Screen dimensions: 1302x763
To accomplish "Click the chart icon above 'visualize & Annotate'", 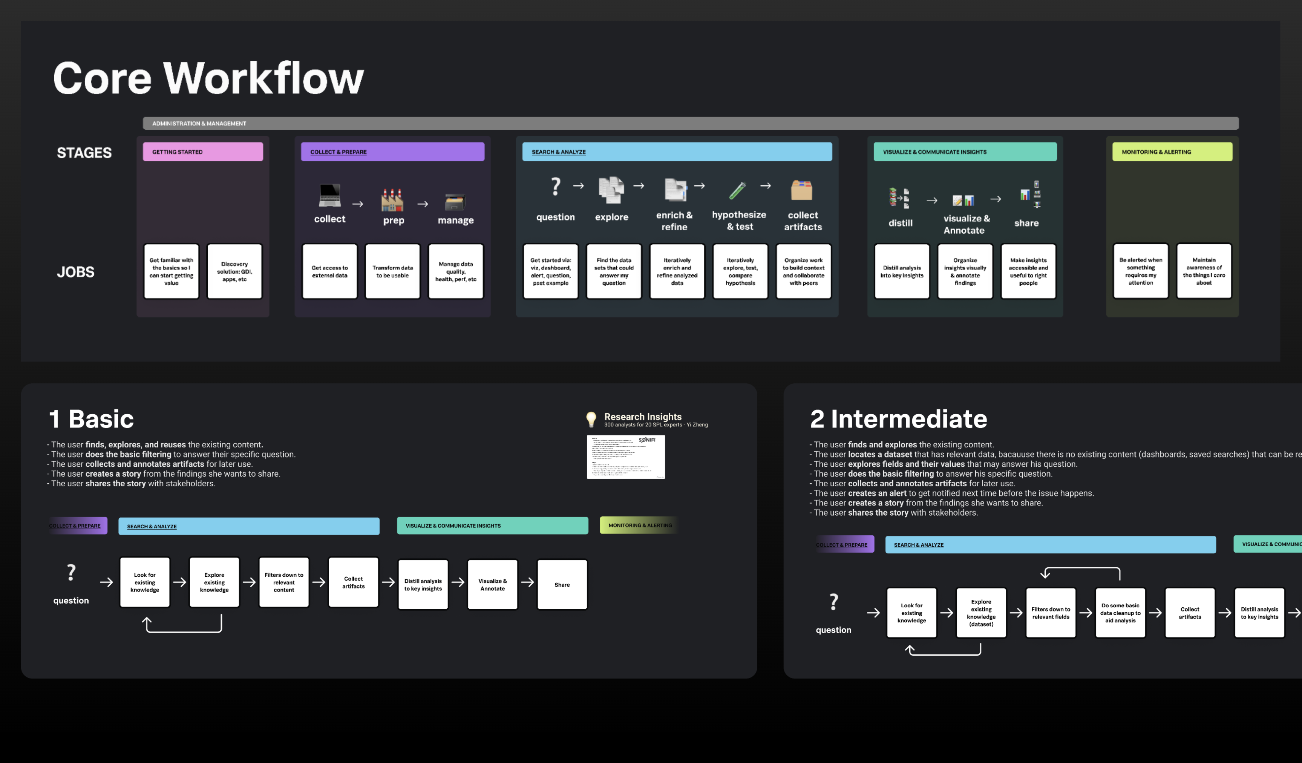I will pyautogui.click(x=963, y=201).
